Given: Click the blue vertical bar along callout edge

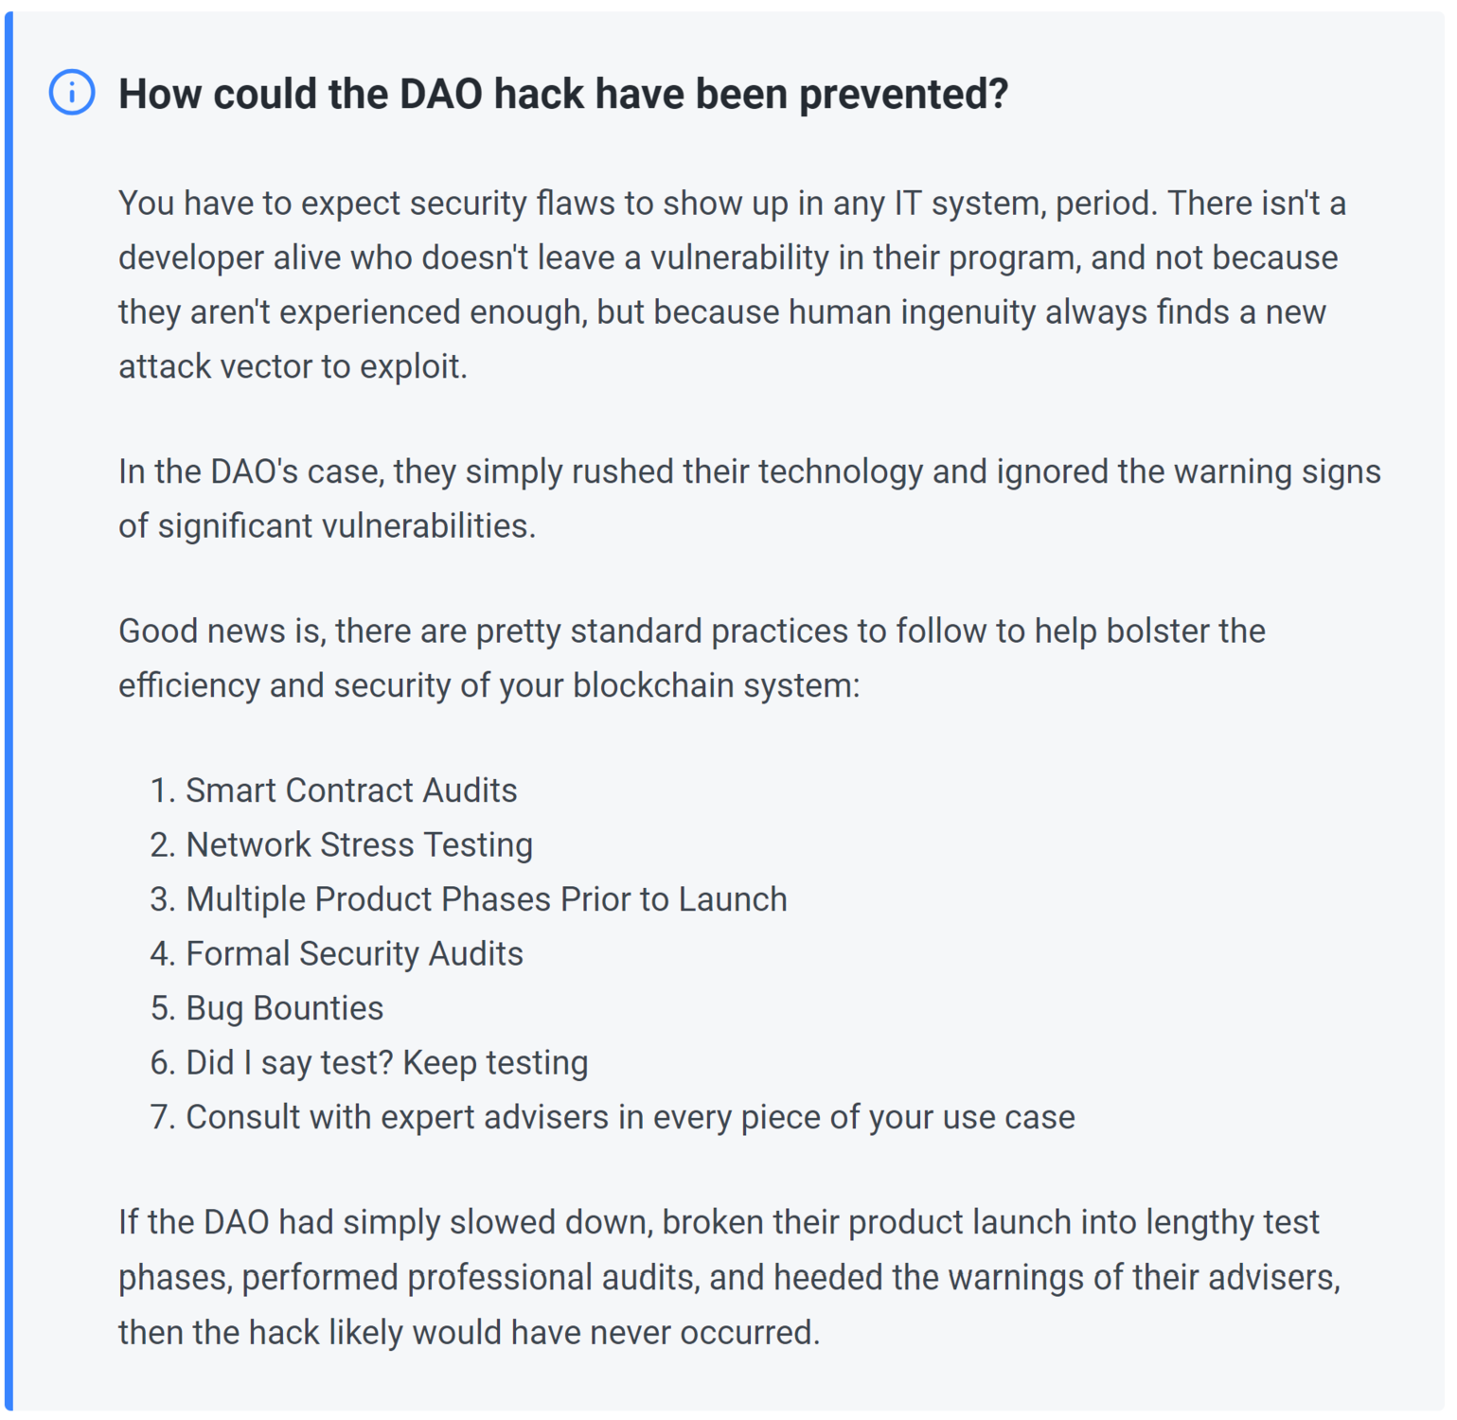Looking at the screenshot, I should 9,712.
